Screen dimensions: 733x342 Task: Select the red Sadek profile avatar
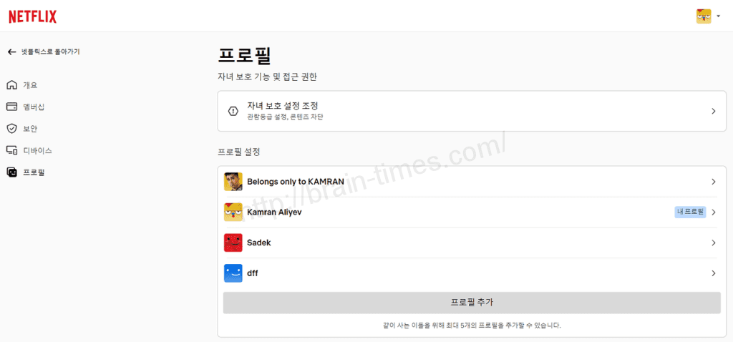[x=233, y=243]
